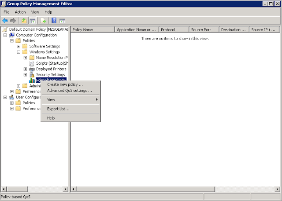Click the Export List toolbar icon
282x201 pixels.
[x=43, y=21]
